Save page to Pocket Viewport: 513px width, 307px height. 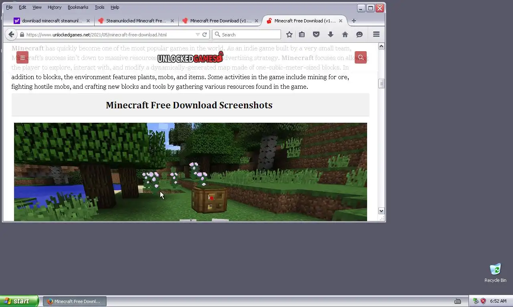click(316, 35)
